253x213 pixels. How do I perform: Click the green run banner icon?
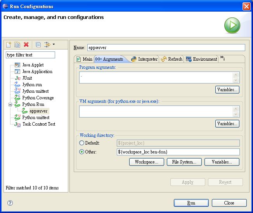(232, 26)
